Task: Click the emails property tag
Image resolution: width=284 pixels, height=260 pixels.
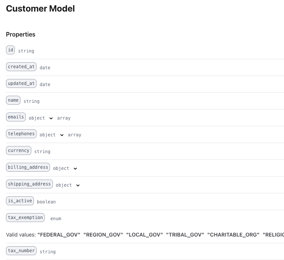Action: (x=16, y=117)
